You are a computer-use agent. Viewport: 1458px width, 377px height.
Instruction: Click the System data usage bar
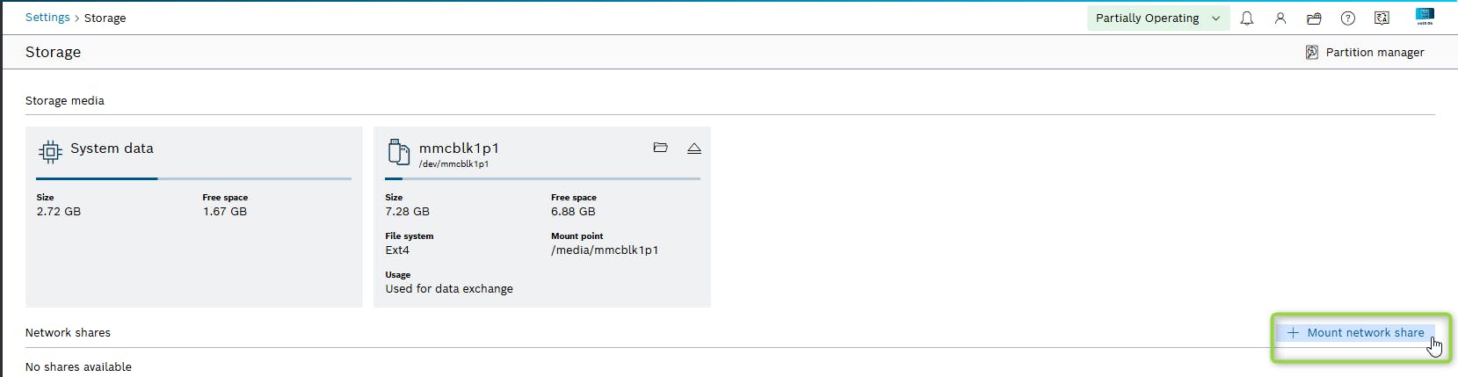[x=193, y=178]
